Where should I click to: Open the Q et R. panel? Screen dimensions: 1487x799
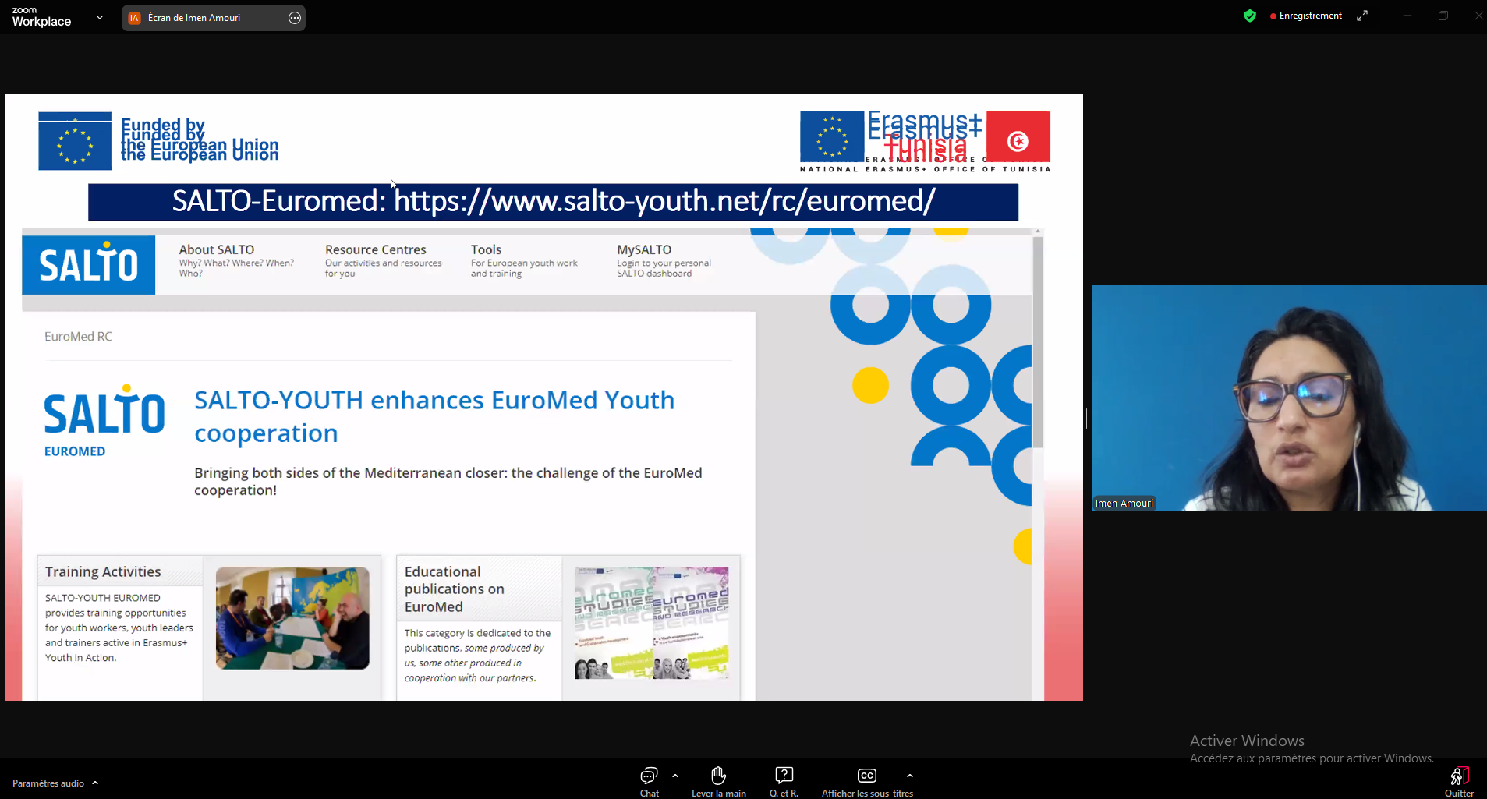(784, 776)
